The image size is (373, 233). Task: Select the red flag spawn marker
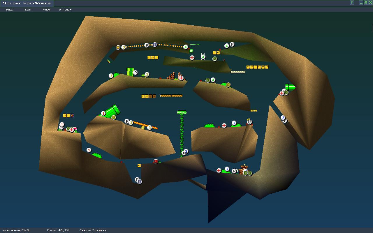point(156,161)
